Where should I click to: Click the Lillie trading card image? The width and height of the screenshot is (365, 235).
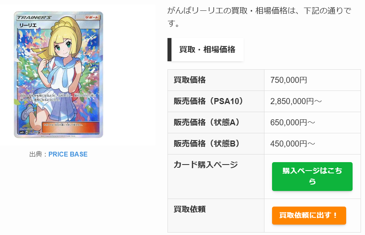coord(58,75)
